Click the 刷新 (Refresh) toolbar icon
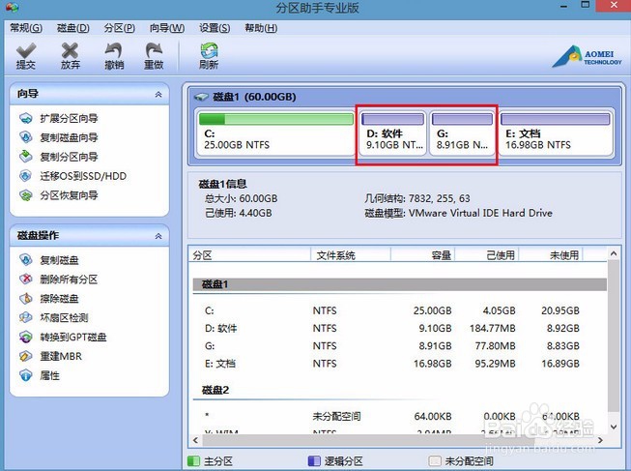Screen dimensions: 631x471 tap(209, 50)
